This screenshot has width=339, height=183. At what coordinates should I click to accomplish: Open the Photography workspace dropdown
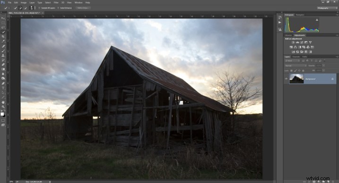pyautogui.click(x=327, y=8)
